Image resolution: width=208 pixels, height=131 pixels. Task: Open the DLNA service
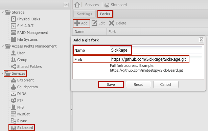click(x=19, y=94)
